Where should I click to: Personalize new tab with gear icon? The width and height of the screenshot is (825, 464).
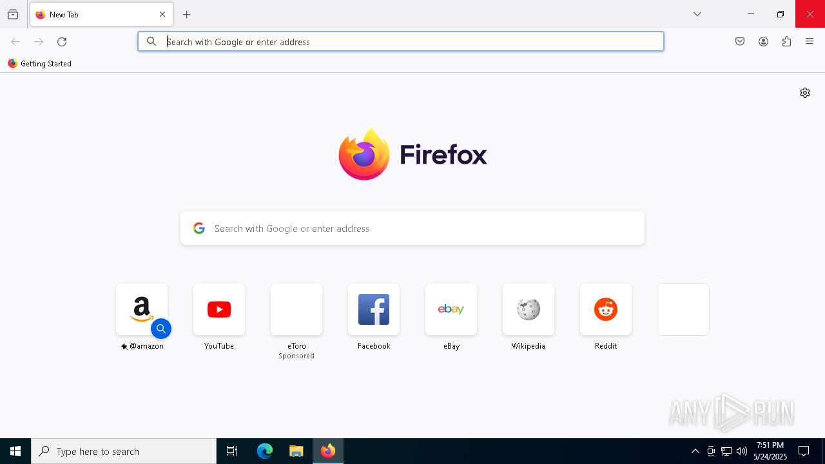pos(805,93)
